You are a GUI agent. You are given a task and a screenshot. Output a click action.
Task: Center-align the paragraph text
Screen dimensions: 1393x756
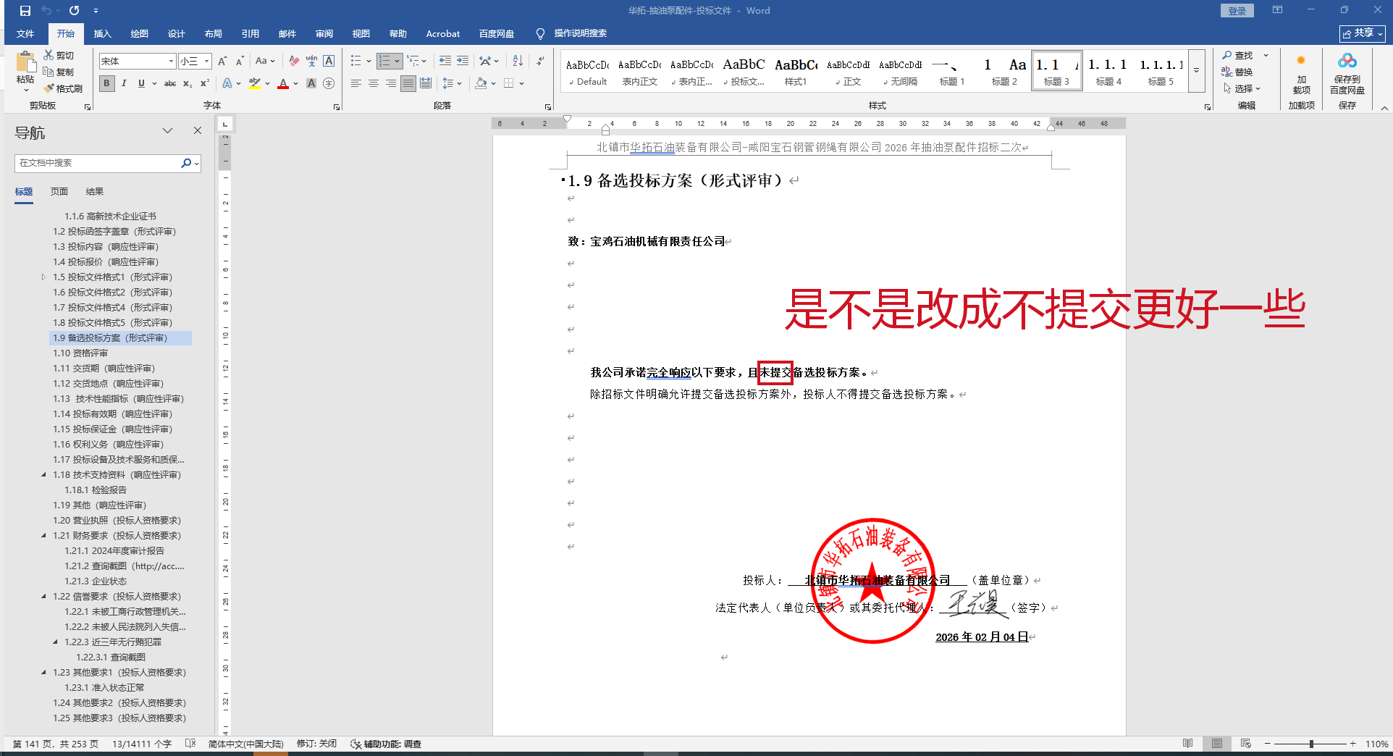tap(374, 83)
